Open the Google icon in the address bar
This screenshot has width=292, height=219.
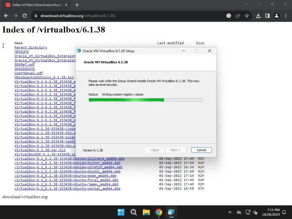pos(229,16)
